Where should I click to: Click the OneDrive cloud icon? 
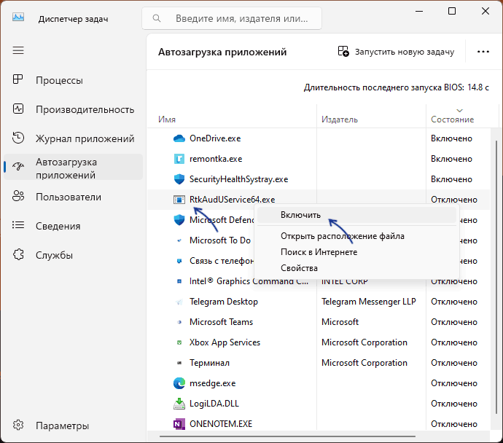[179, 138]
